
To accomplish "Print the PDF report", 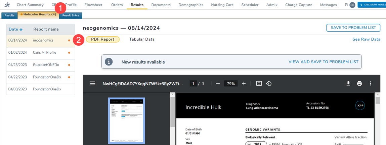I will (359, 84).
